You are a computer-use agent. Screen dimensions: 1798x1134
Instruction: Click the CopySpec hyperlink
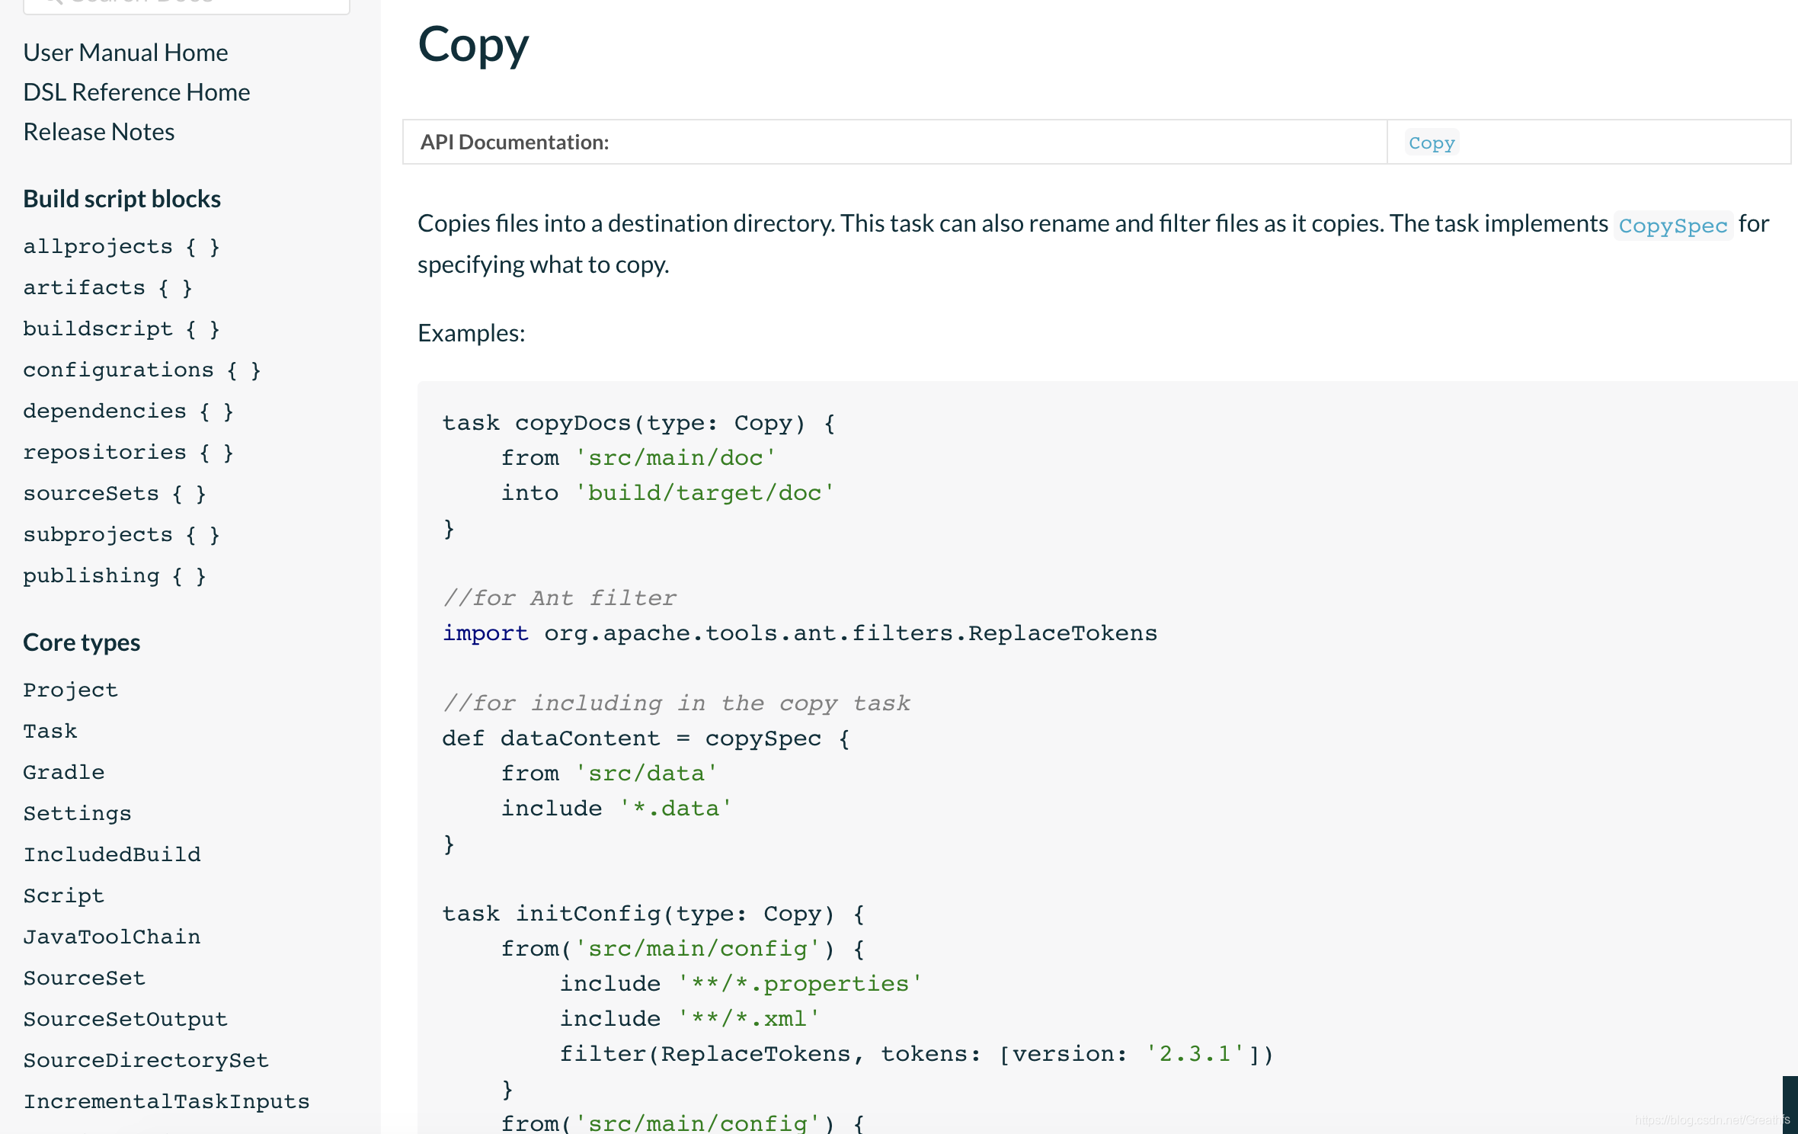1672,225
